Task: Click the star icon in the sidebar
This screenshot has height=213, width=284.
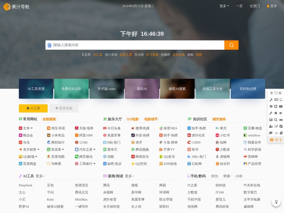Action: coord(276,113)
